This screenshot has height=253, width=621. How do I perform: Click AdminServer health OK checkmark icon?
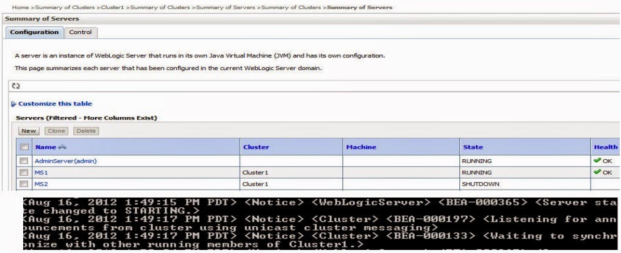597,160
